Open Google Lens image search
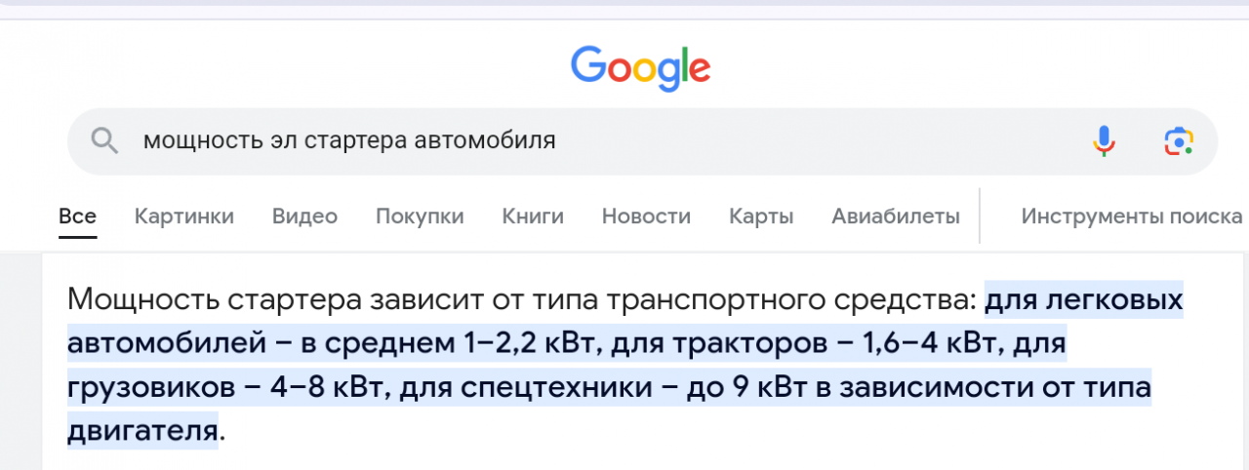 1179,141
